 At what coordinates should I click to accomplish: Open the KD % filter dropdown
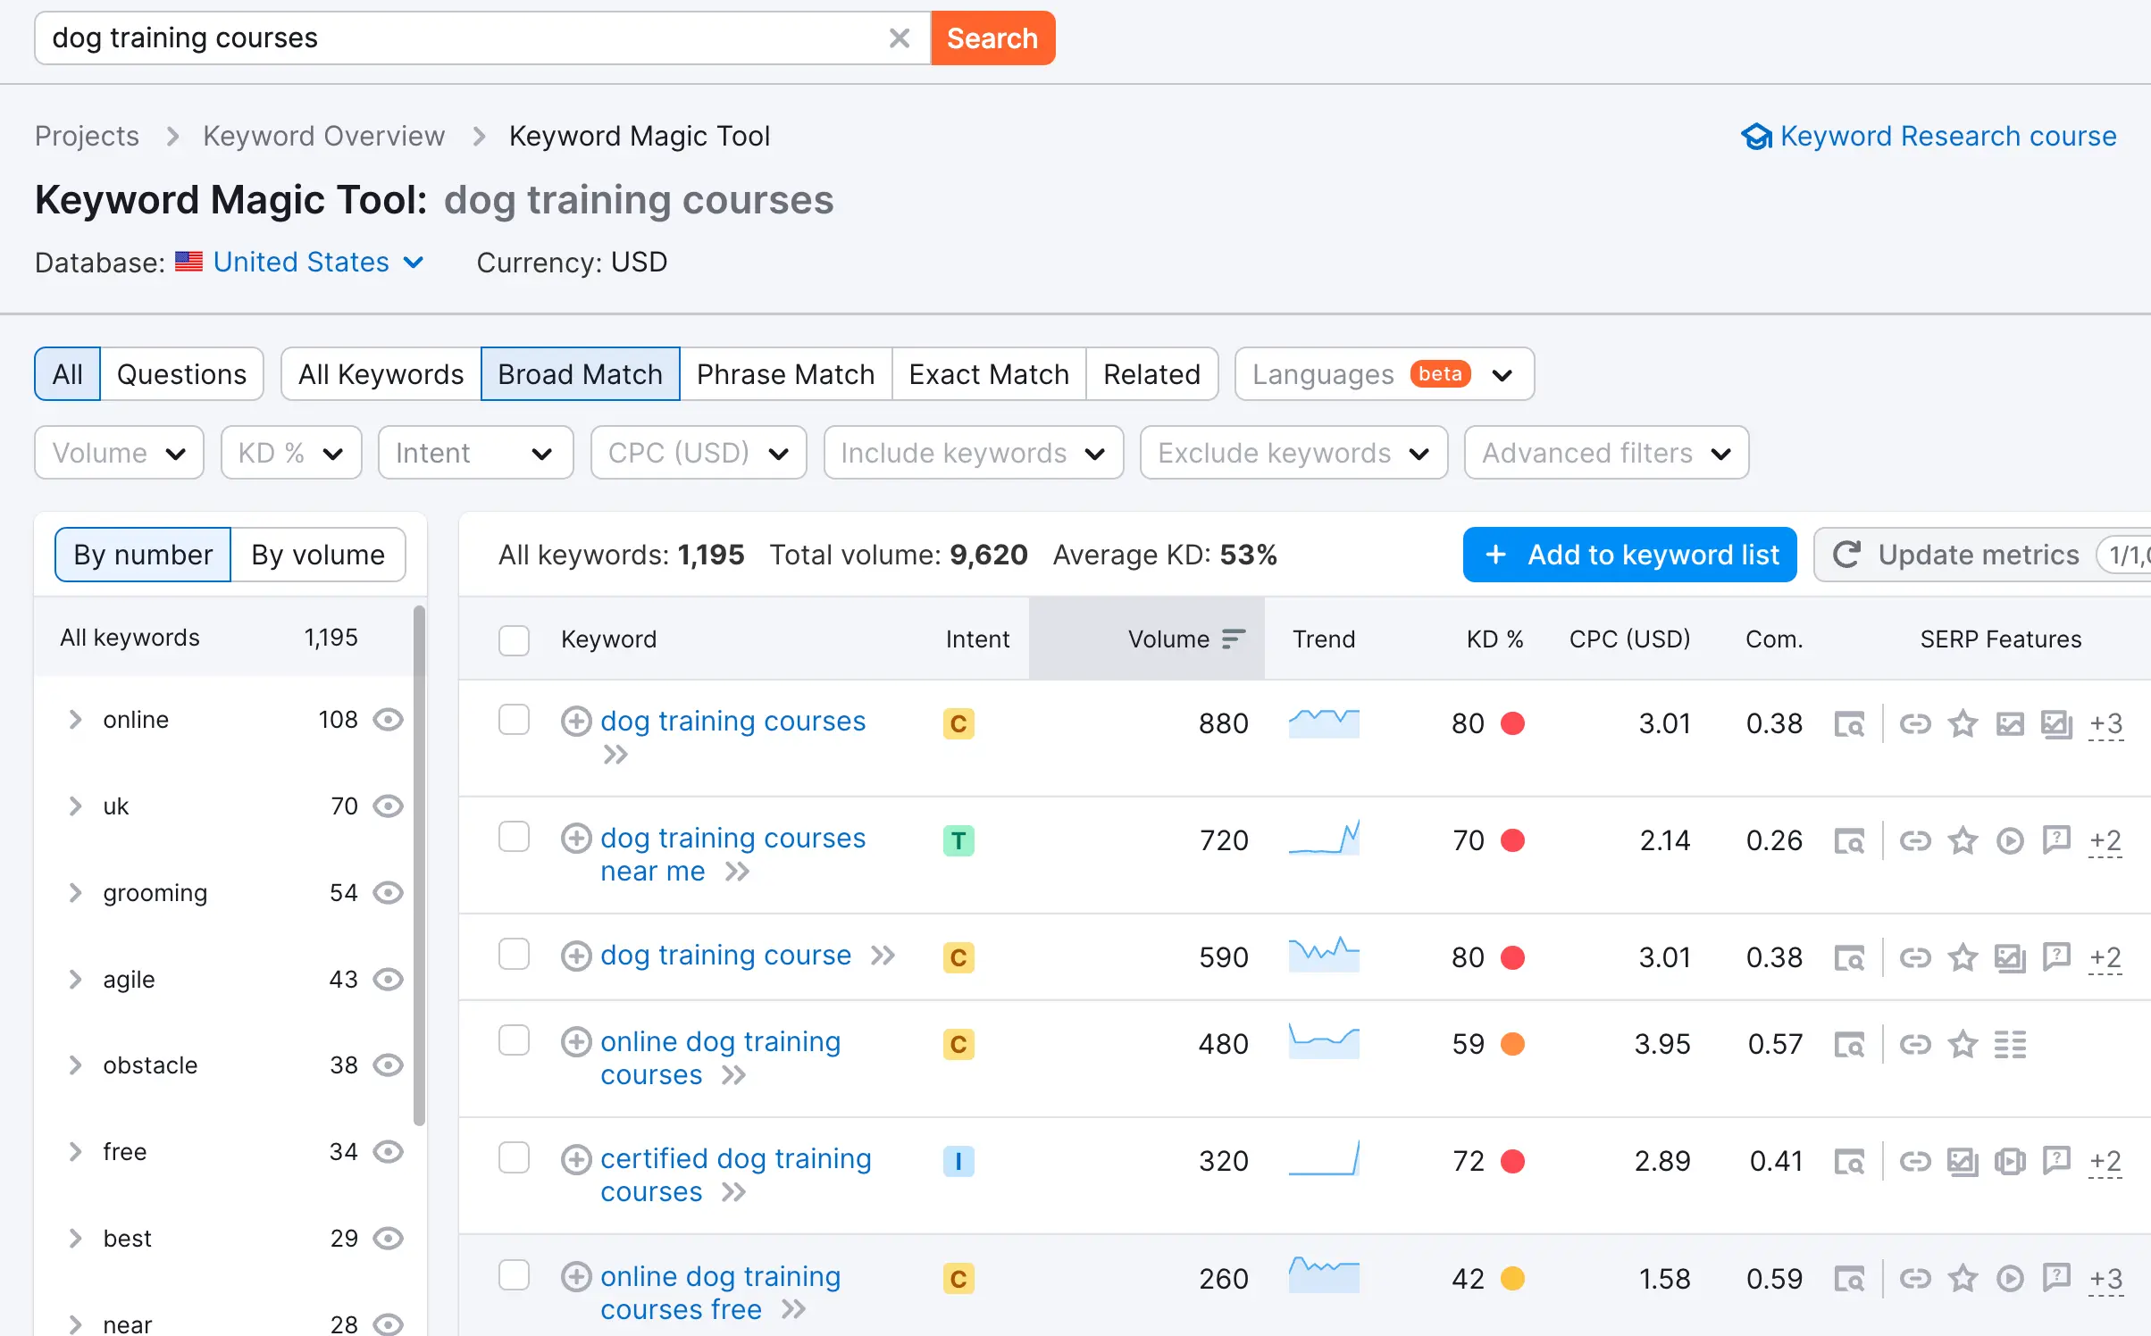click(290, 453)
